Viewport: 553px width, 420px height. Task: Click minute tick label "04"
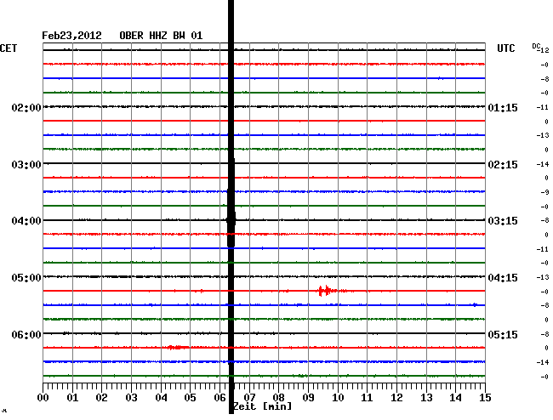161,398
